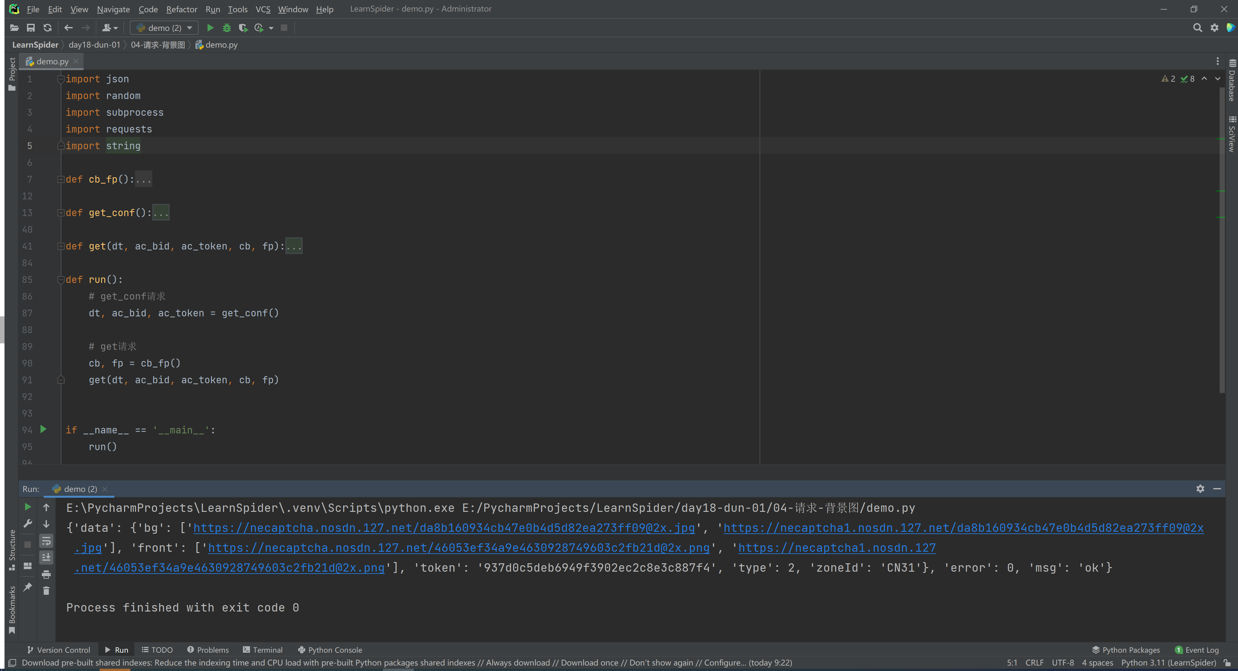Reload all files from disk with sync icon
This screenshot has height=671, width=1238.
[47, 28]
